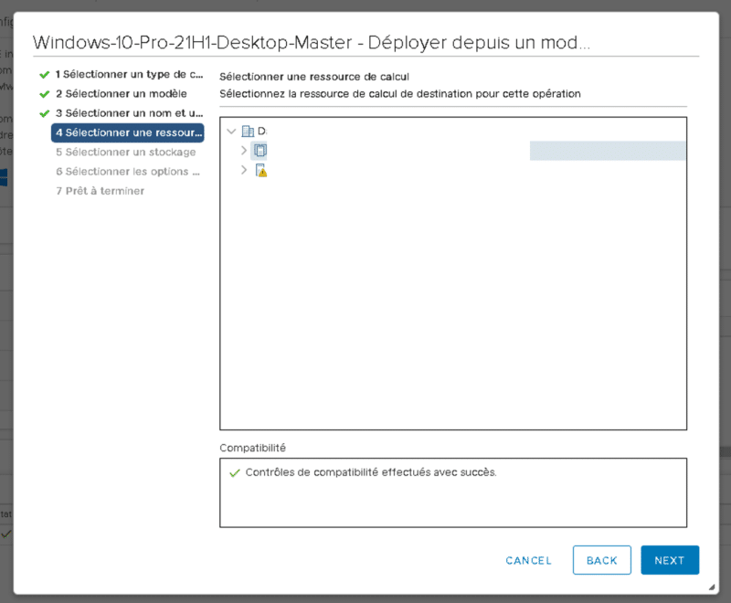This screenshot has height=603, width=731.
Task: Click the compatibility success checkmark icon
Action: coord(234,473)
